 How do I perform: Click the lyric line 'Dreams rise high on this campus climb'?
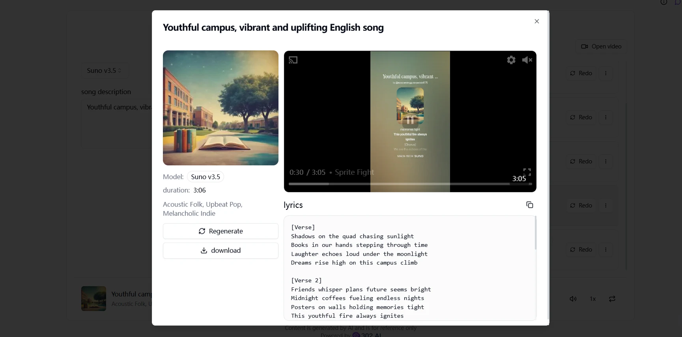(x=354, y=263)
